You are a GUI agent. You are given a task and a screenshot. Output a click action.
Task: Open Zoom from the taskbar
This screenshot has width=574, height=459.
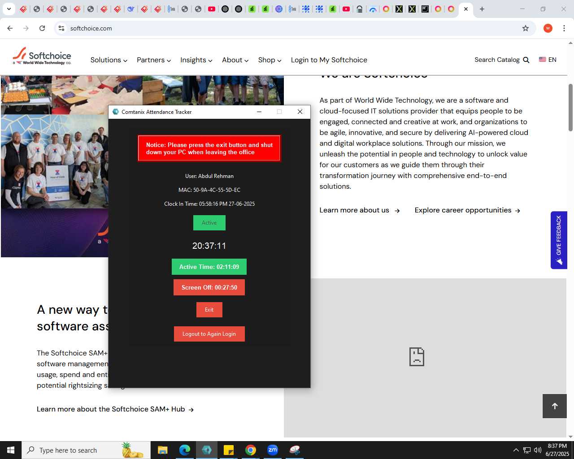273,450
